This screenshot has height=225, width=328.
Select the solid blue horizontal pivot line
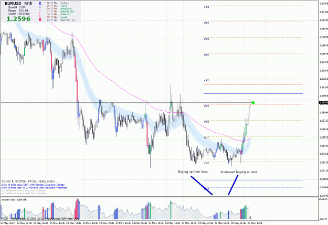(x=253, y=93)
